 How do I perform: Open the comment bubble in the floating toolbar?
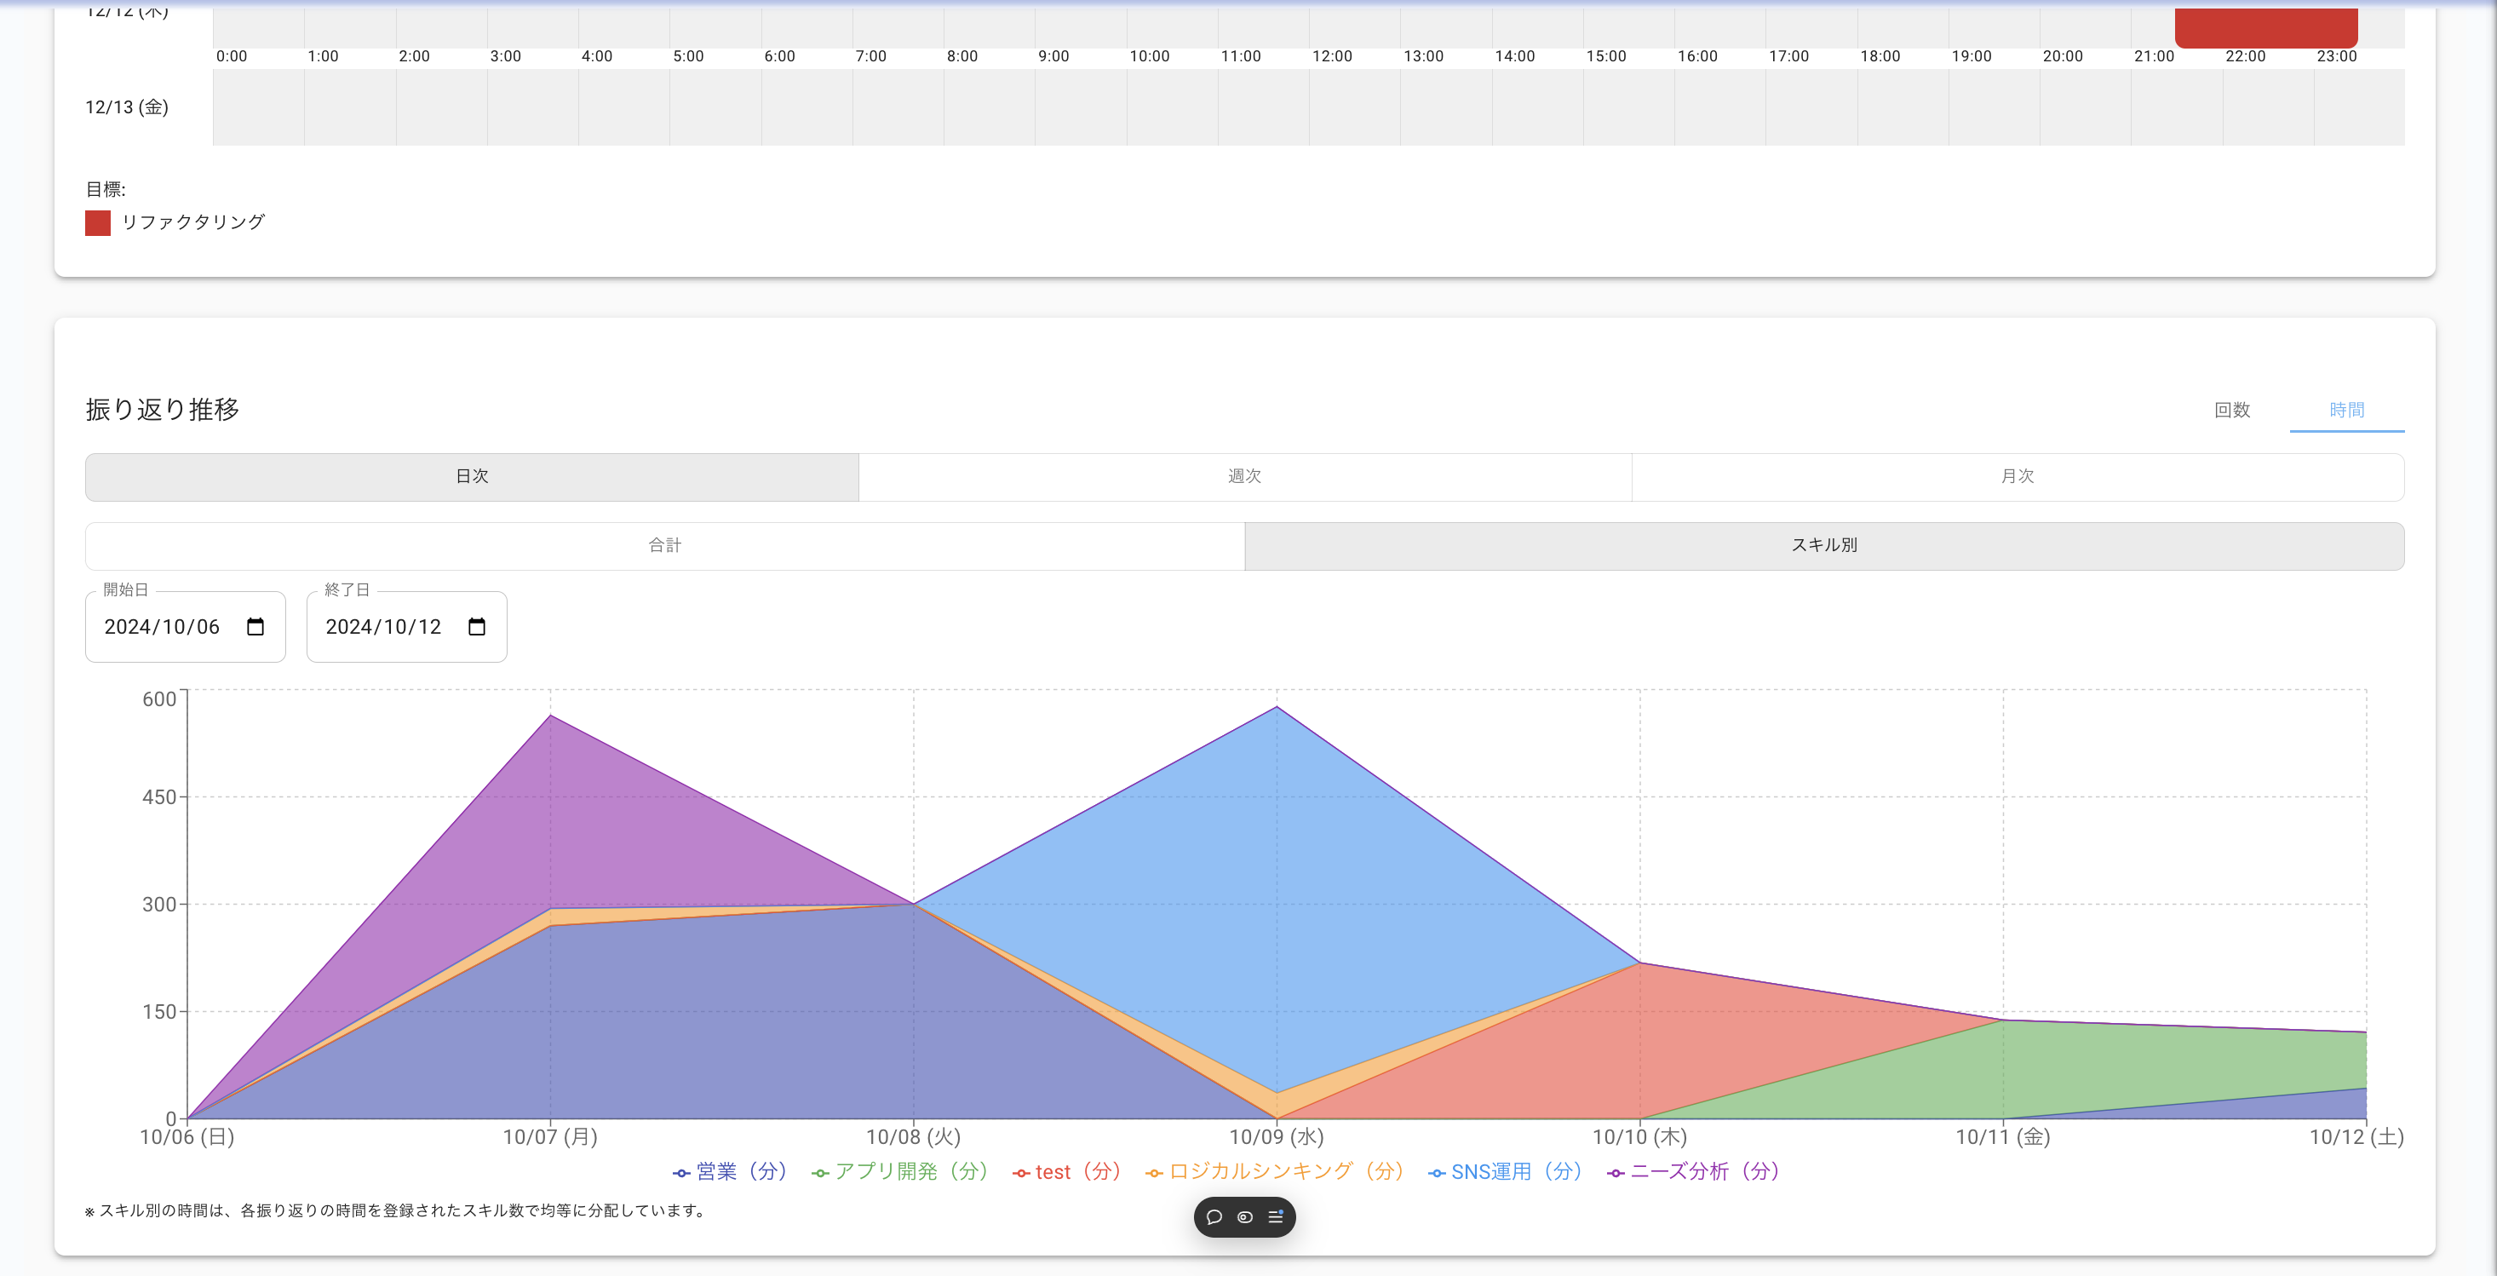click(1214, 1217)
